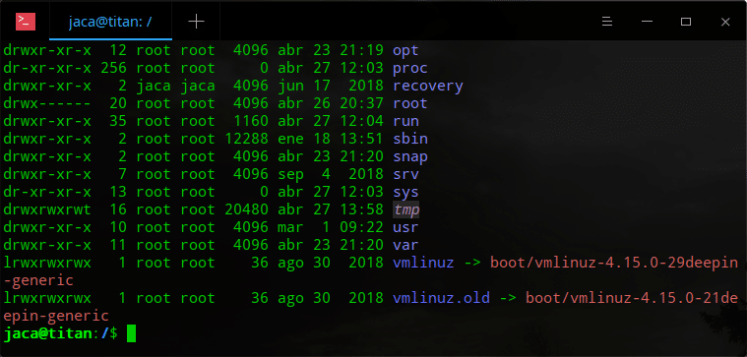
Task: Click the usr directory name
Action: pos(405,227)
